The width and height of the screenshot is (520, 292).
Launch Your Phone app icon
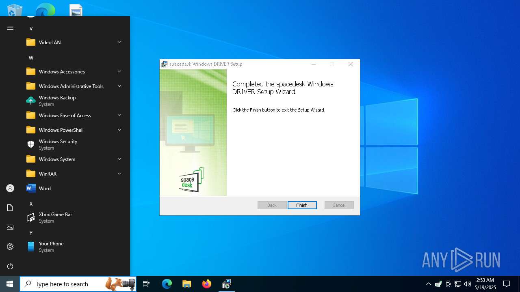(31, 247)
